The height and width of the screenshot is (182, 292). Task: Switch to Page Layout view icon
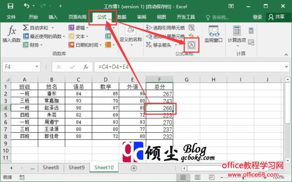point(197,178)
